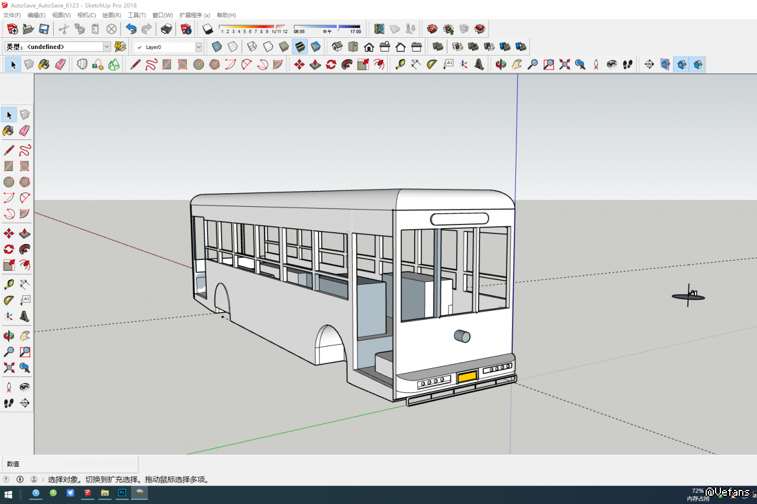Screen dimensions: 757x504
Task: Click the Print icon in the top toolbar
Action: pos(167,29)
